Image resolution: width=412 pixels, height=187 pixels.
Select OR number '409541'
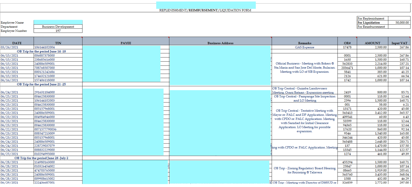click(347, 117)
